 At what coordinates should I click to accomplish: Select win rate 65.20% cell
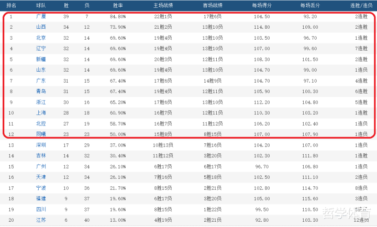[118, 103]
